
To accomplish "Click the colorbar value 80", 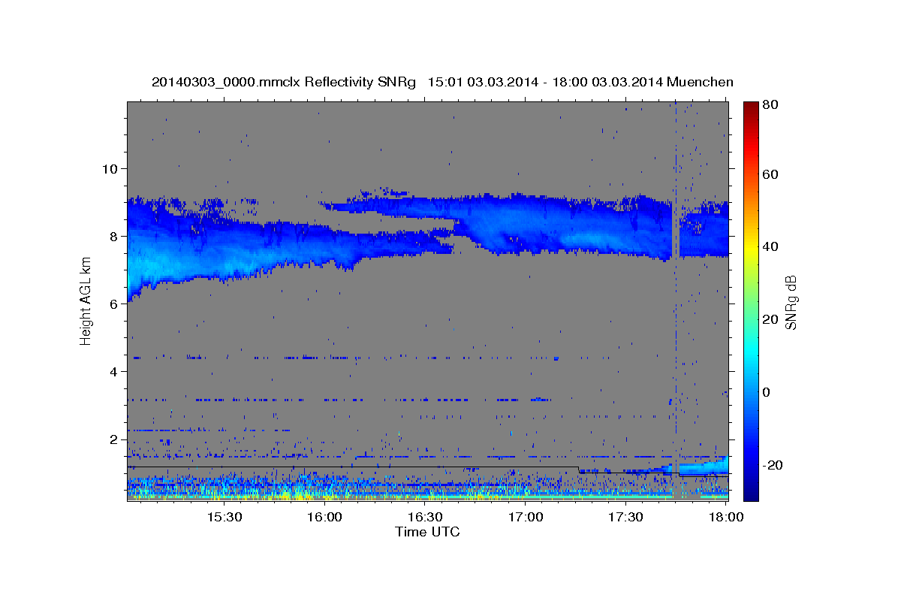I will (771, 104).
